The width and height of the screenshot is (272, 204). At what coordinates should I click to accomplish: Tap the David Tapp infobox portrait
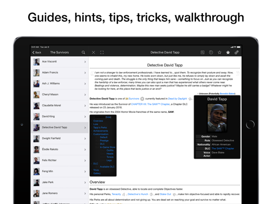click(217, 118)
